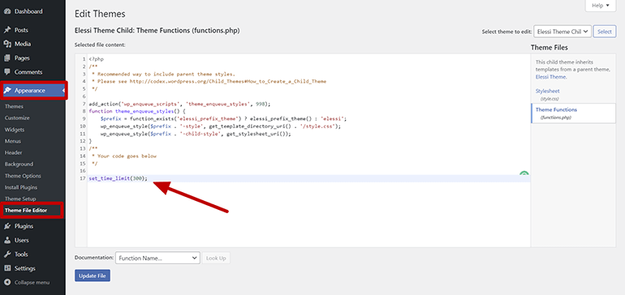Click the Media library icon
This screenshot has width=625, height=295.
pyautogui.click(x=7, y=44)
